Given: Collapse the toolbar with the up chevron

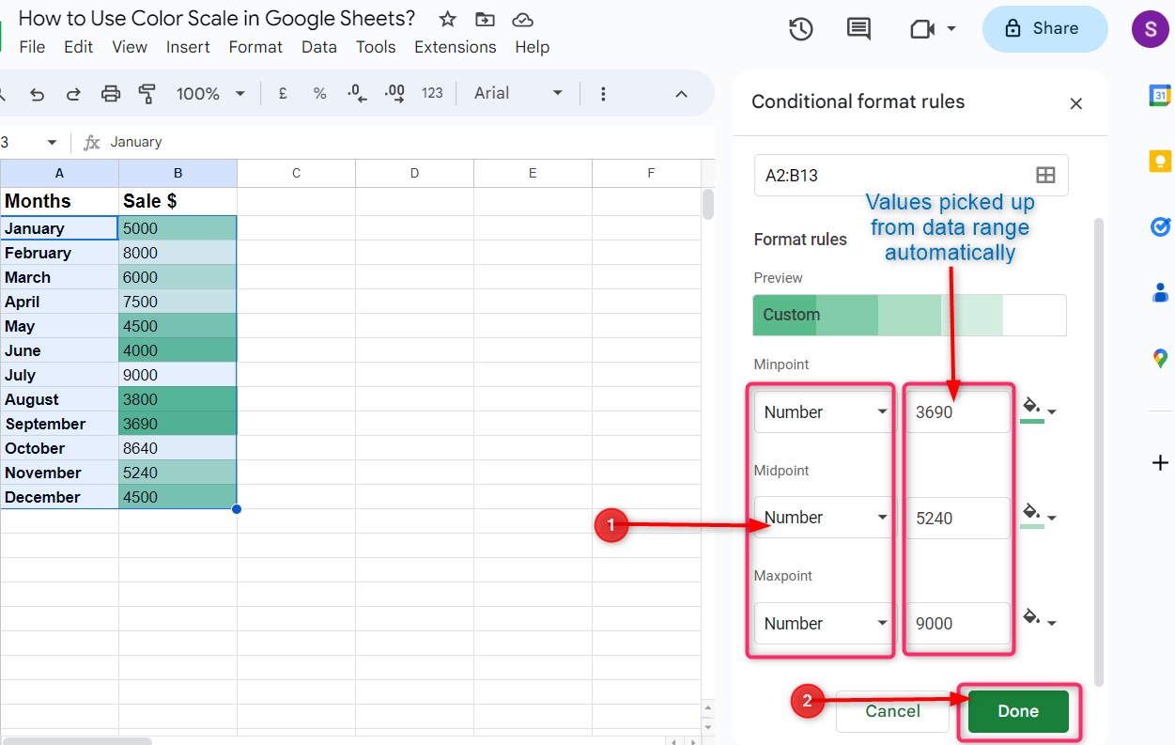Looking at the screenshot, I should coord(682,93).
